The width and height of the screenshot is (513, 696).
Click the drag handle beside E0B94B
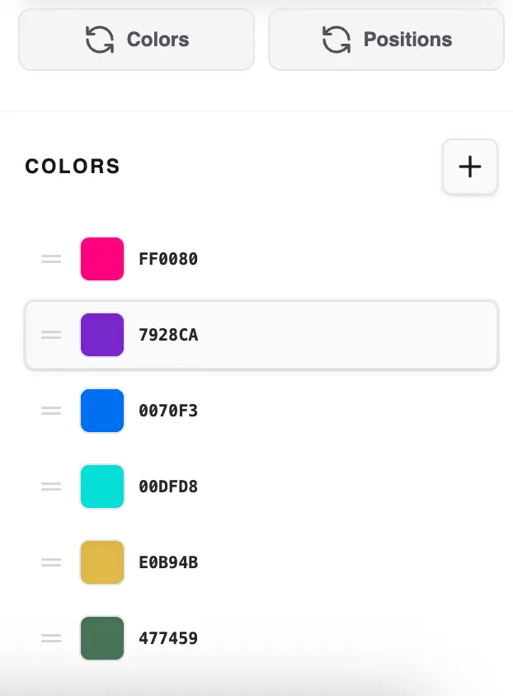[x=51, y=562]
